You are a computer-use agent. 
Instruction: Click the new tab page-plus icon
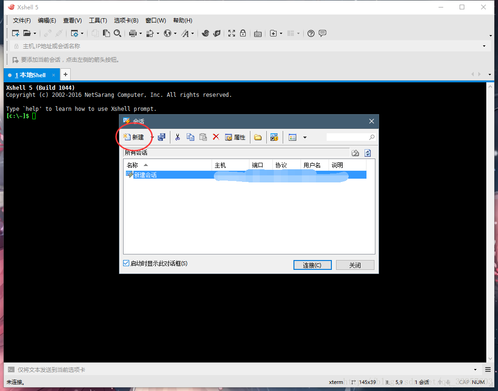[x=273, y=33]
